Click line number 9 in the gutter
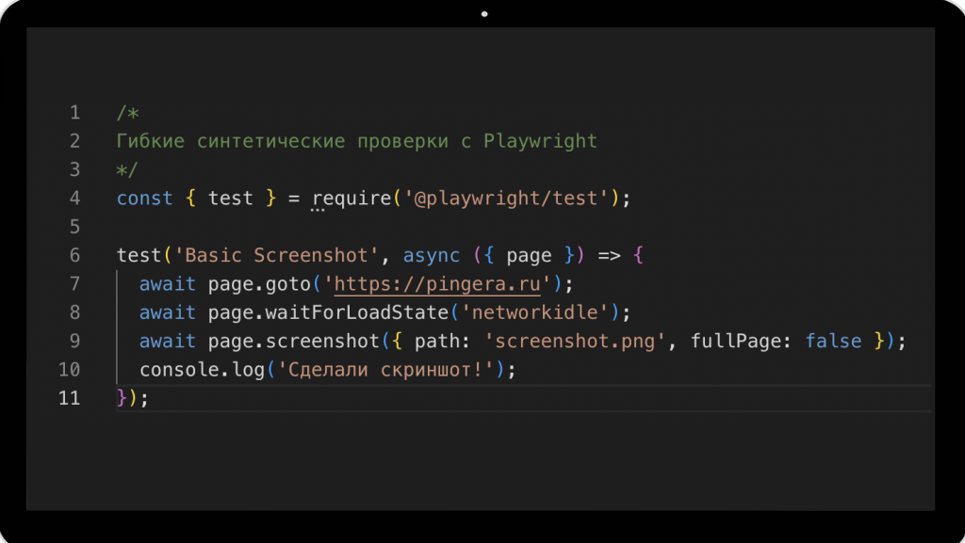 74,341
